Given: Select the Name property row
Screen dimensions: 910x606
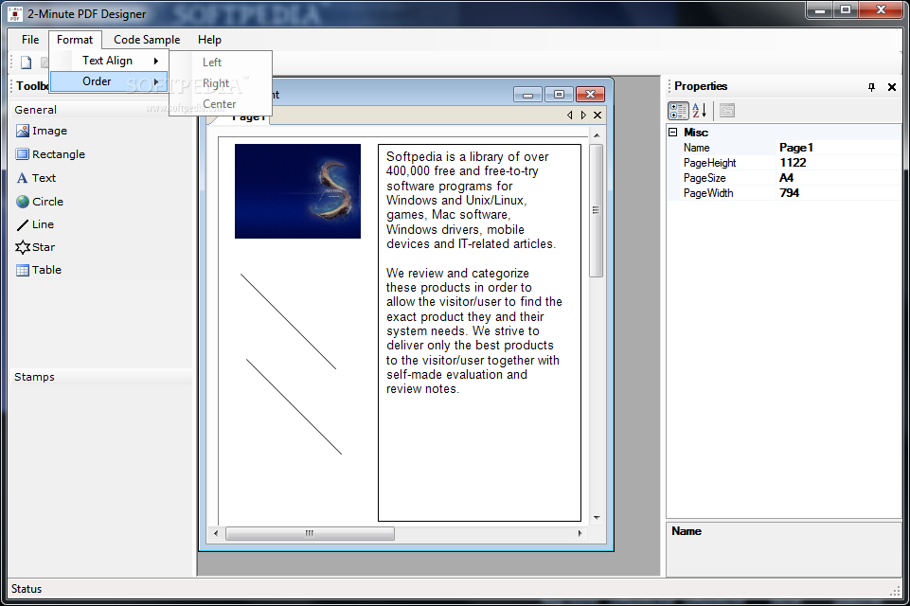Looking at the screenshot, I should point(783,148).
